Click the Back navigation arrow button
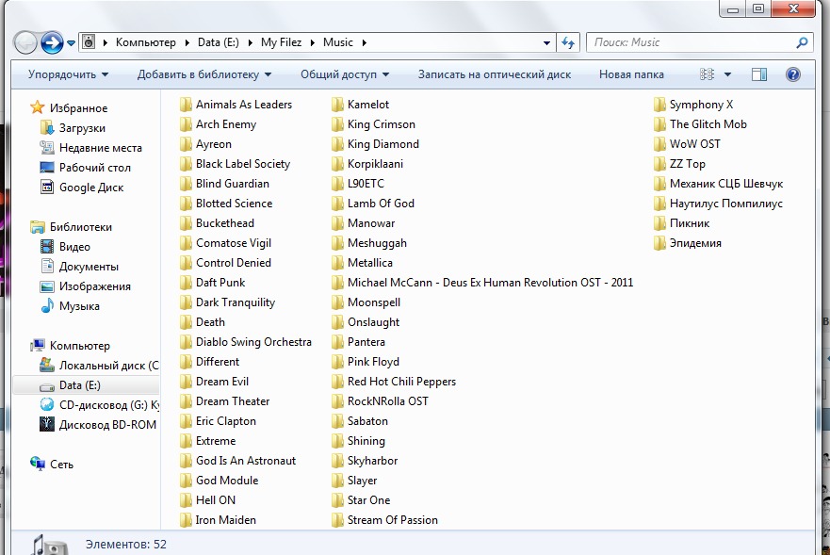 [25, 42]
